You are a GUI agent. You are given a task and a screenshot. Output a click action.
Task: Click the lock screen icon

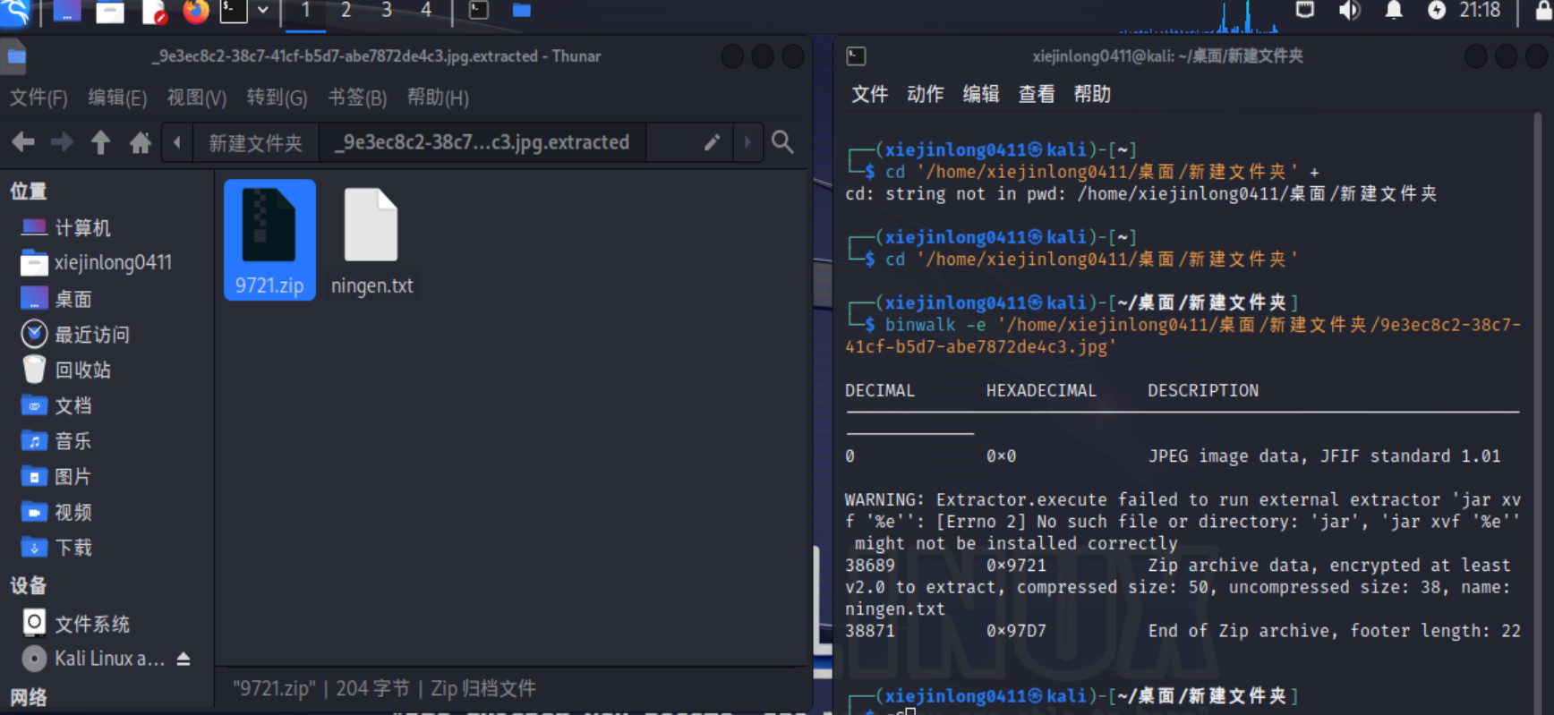[x=1543, y=11]
